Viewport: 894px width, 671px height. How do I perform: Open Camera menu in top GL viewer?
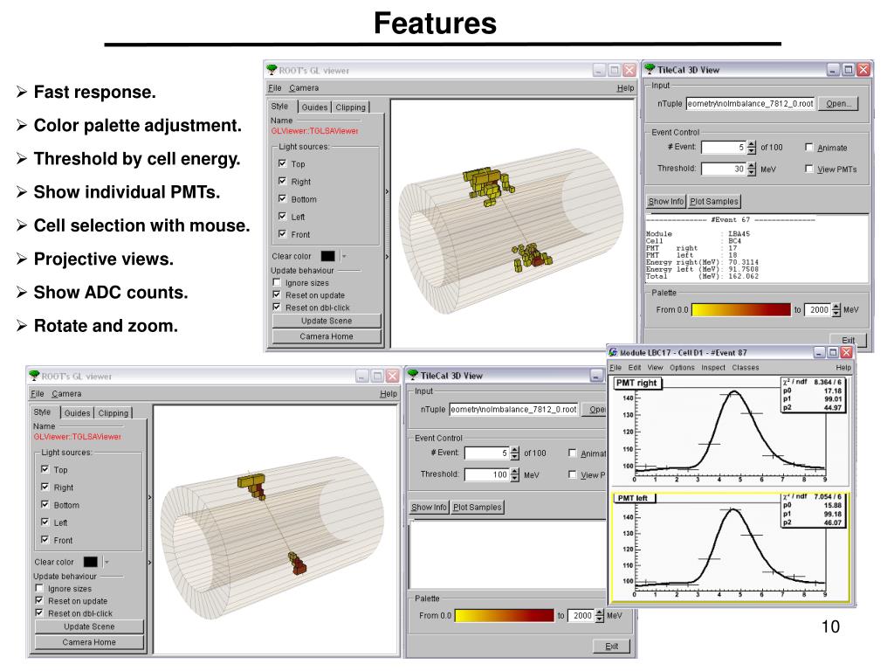click(304, 88)
